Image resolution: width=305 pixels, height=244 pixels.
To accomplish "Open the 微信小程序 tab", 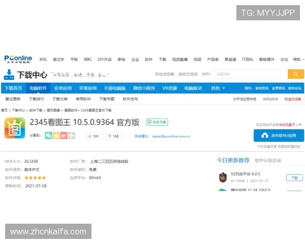I will click(144, 88).
